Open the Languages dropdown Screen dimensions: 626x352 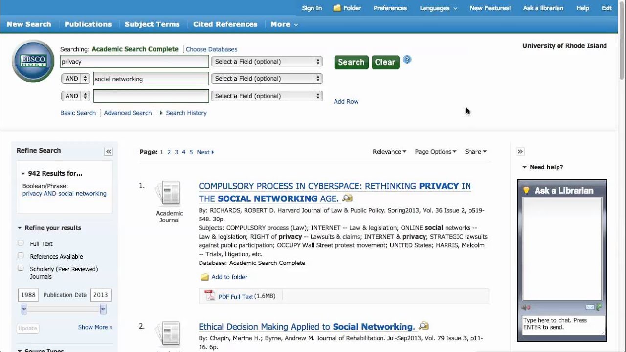pyautogui.click(x=438, y=8)
